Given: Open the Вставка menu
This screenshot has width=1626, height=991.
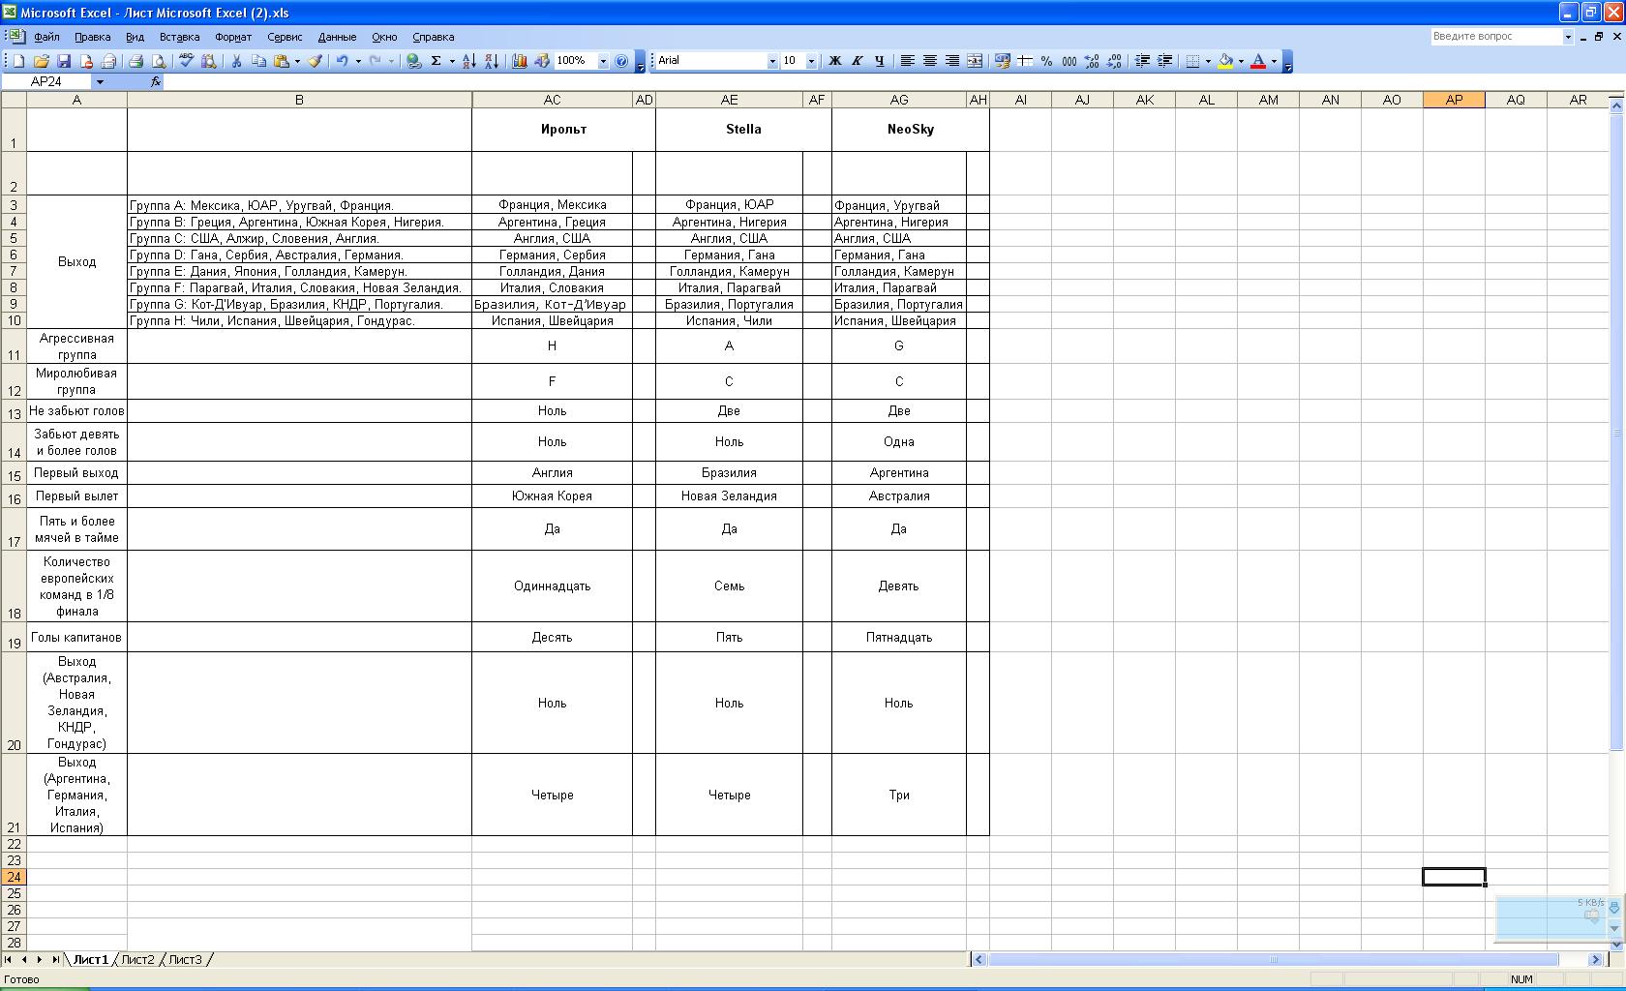Looking at the screenshot, I should coord(179,37).
